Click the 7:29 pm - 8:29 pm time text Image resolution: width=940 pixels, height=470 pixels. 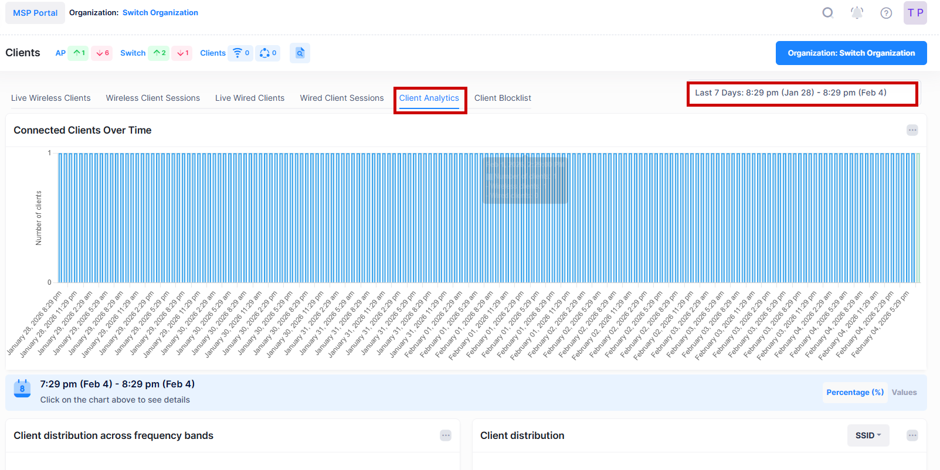pyautogui.click(x=117, y=384)
